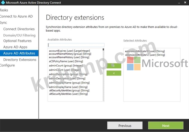Go back with Previous button
Viewport: 189px width, 132px height.
[x=125, y=125]
